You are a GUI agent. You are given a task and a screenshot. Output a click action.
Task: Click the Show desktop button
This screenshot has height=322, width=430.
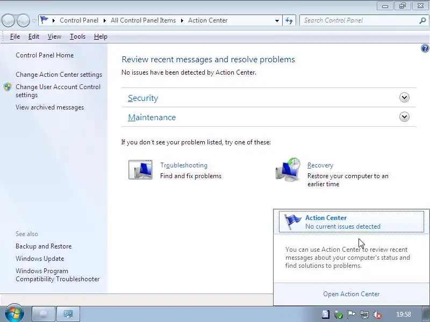point(425,314)
